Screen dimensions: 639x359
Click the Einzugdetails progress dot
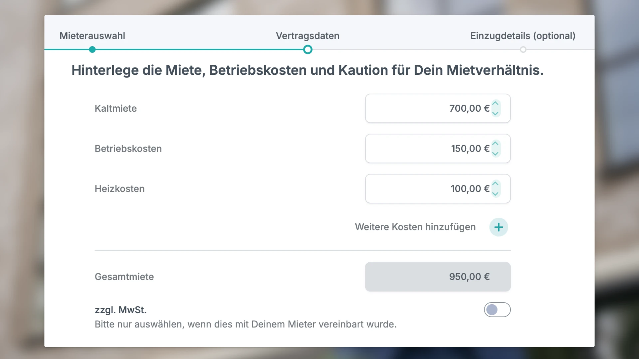(523, 50)
